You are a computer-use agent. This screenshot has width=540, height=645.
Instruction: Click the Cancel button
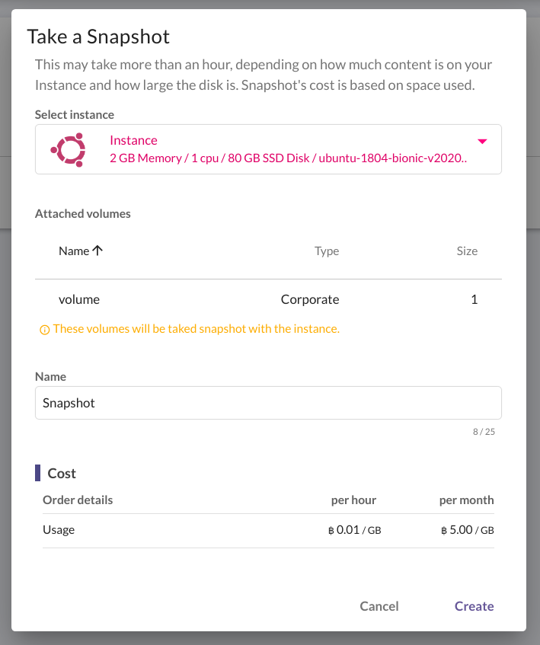click(379, 606)
